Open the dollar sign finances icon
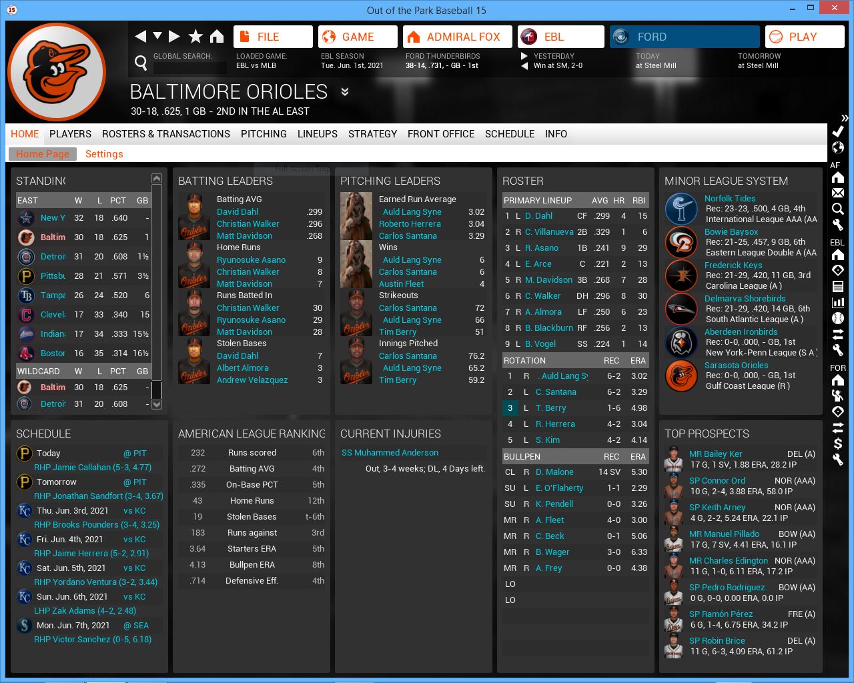854x683 pixels. [838, 443]
